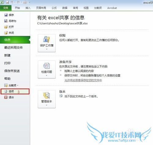Viewport: 153px width, 145px height.
Task: Switch to the 公式 (Formulas) ribbon tab
Action: (x=54, y=8)
